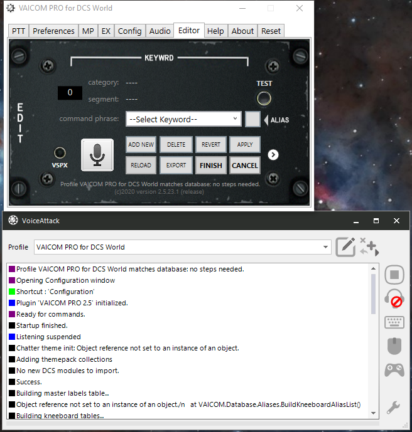Open the Config tab
Screen dimensions: 412x432
pos(130,31)
